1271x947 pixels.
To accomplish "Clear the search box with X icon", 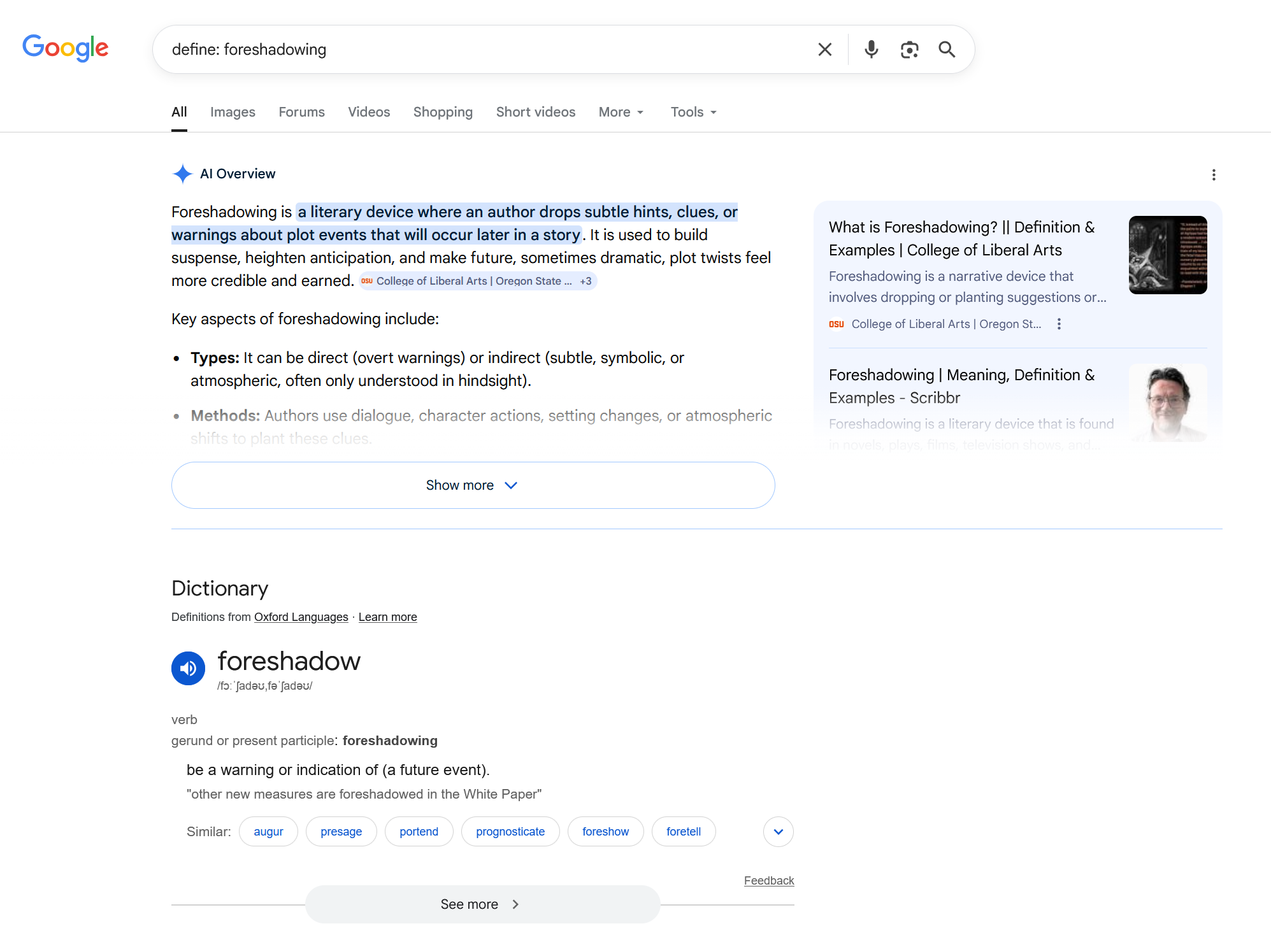I will 824,50.
